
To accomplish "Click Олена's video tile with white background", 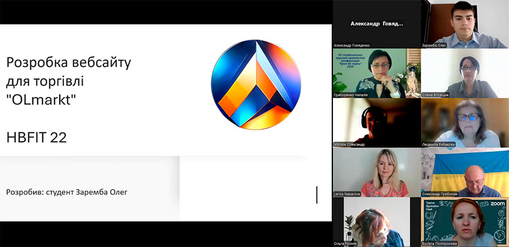I will [x=464, y=73].
